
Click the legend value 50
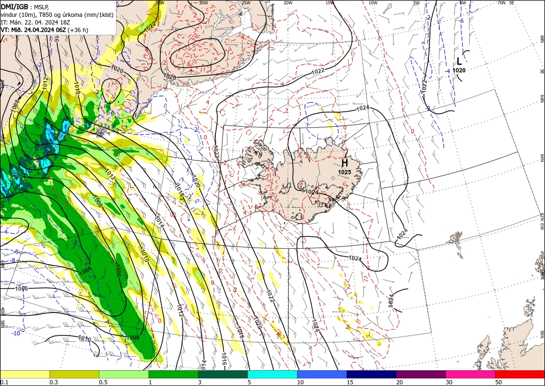click(499, 383)
